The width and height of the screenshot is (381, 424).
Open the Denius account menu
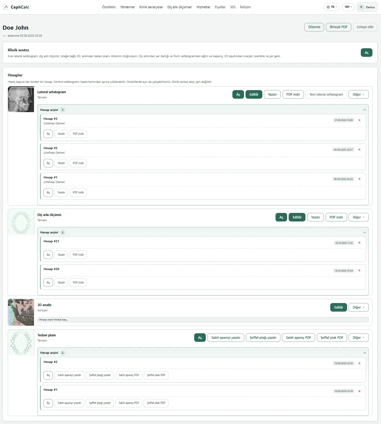coord(367,7)
